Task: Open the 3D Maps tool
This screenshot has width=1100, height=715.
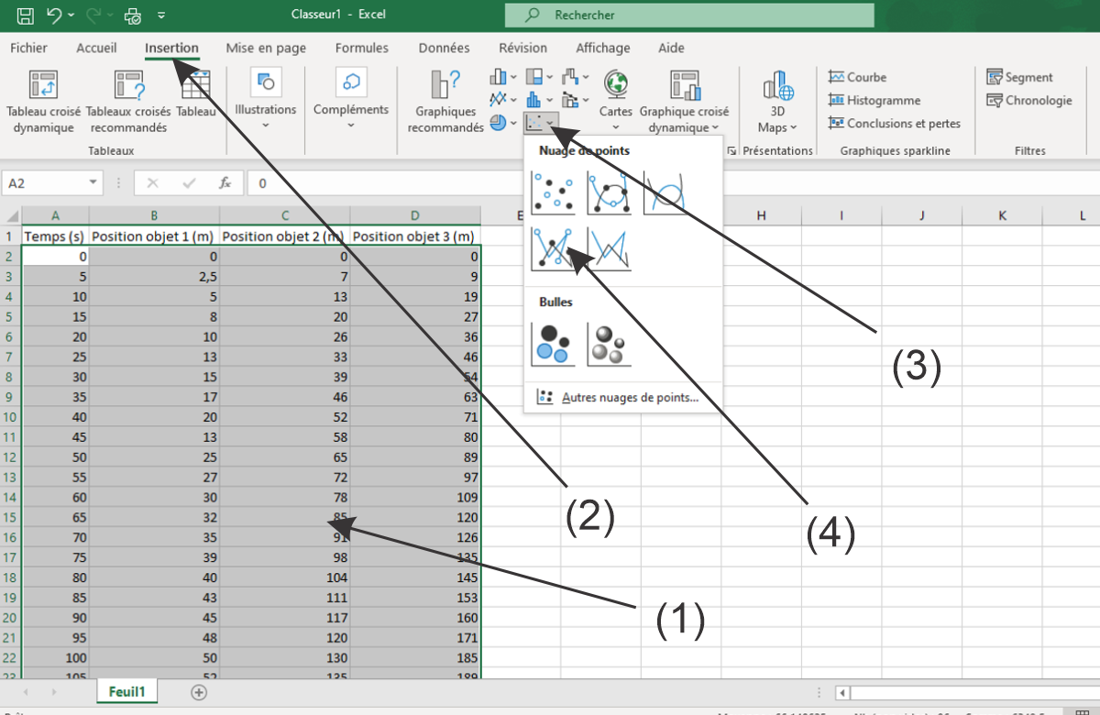Action: pyautogui.click(x=777, y=103)
